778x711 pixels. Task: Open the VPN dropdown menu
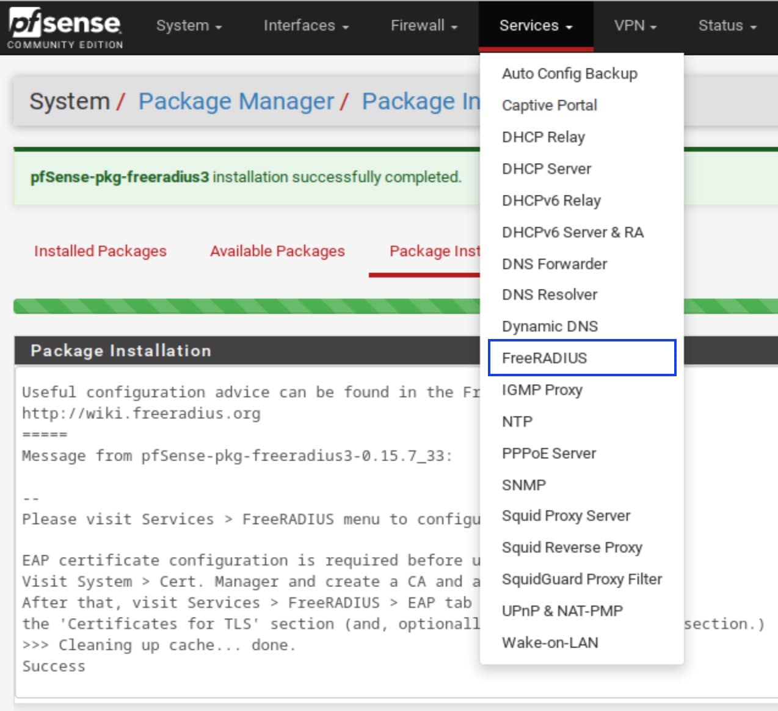pyautogui.click(x=635, y=26)
